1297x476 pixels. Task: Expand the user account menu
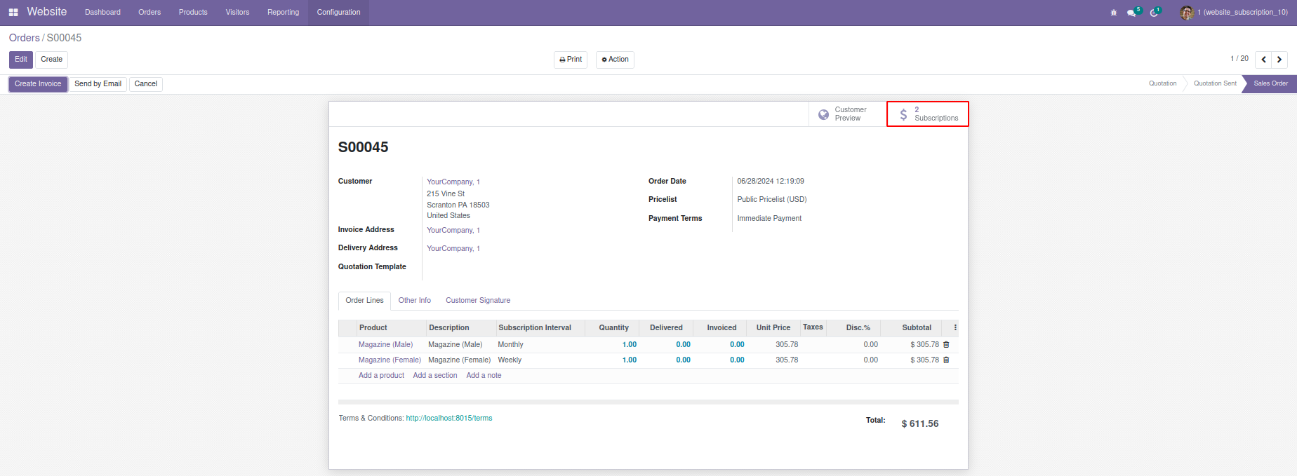[x=1235, y=13]
